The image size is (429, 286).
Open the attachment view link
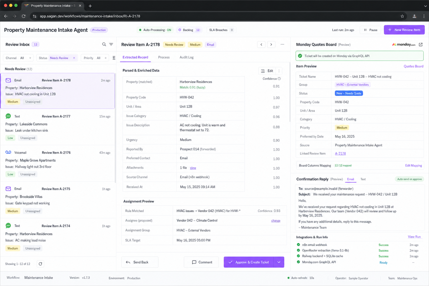pos(193,168)
